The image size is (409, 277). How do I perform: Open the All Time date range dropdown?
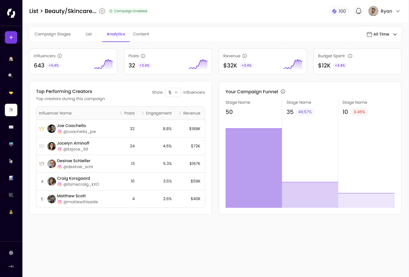point(382,34)
